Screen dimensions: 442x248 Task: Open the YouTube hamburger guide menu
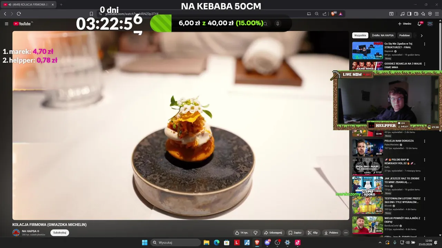point(7,24)
